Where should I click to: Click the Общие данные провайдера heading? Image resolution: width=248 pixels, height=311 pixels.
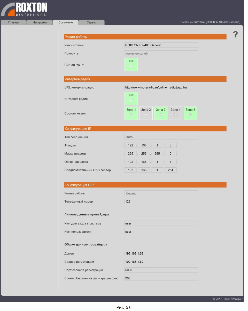86,244
